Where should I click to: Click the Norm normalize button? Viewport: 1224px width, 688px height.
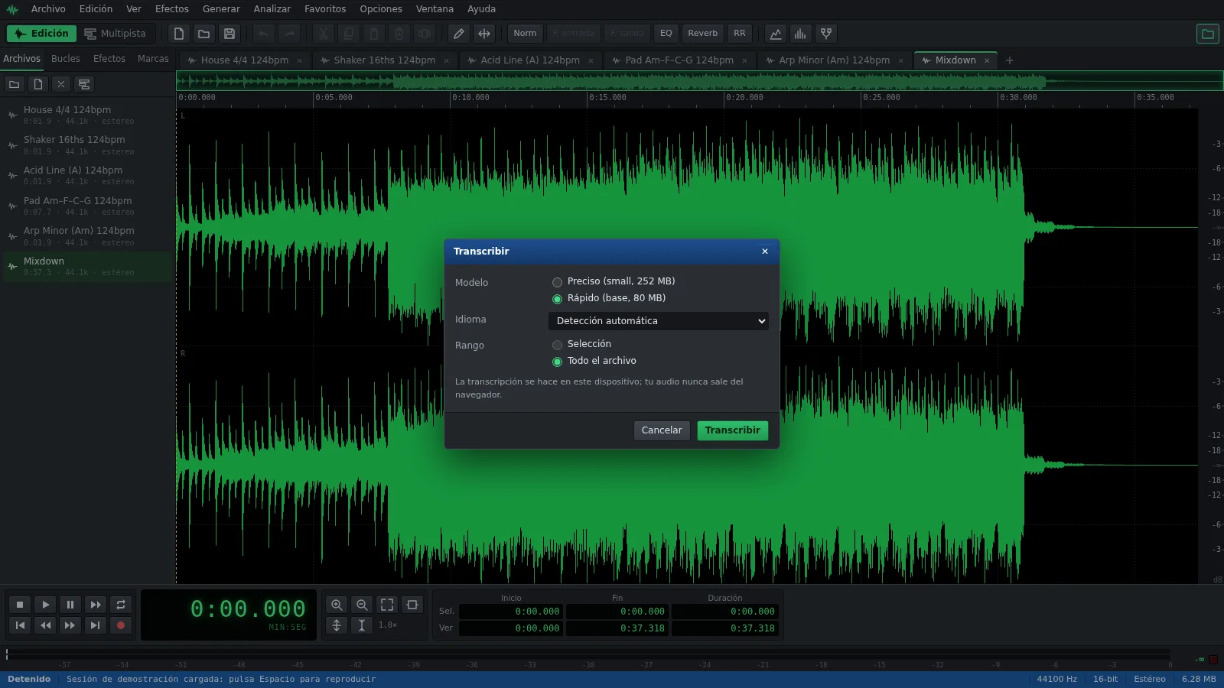tap(525, 34)
